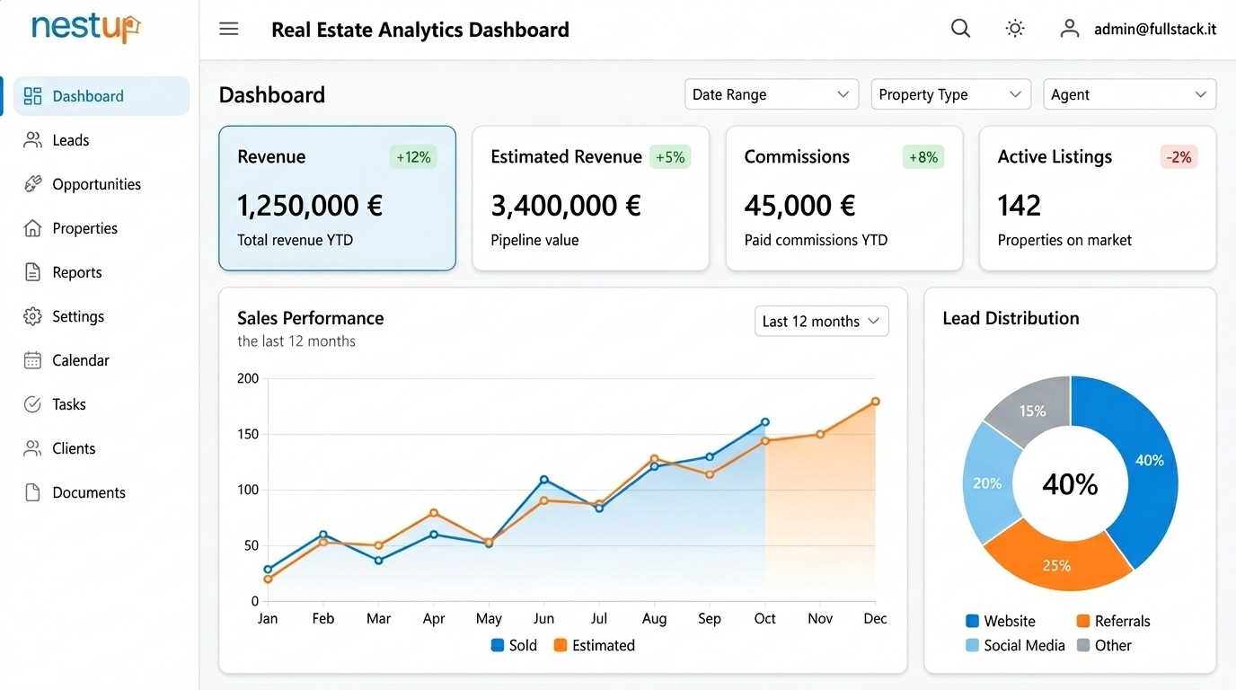Click the Leads people icon
This screenshot has width=1236, height=690.
click(33, 140)
